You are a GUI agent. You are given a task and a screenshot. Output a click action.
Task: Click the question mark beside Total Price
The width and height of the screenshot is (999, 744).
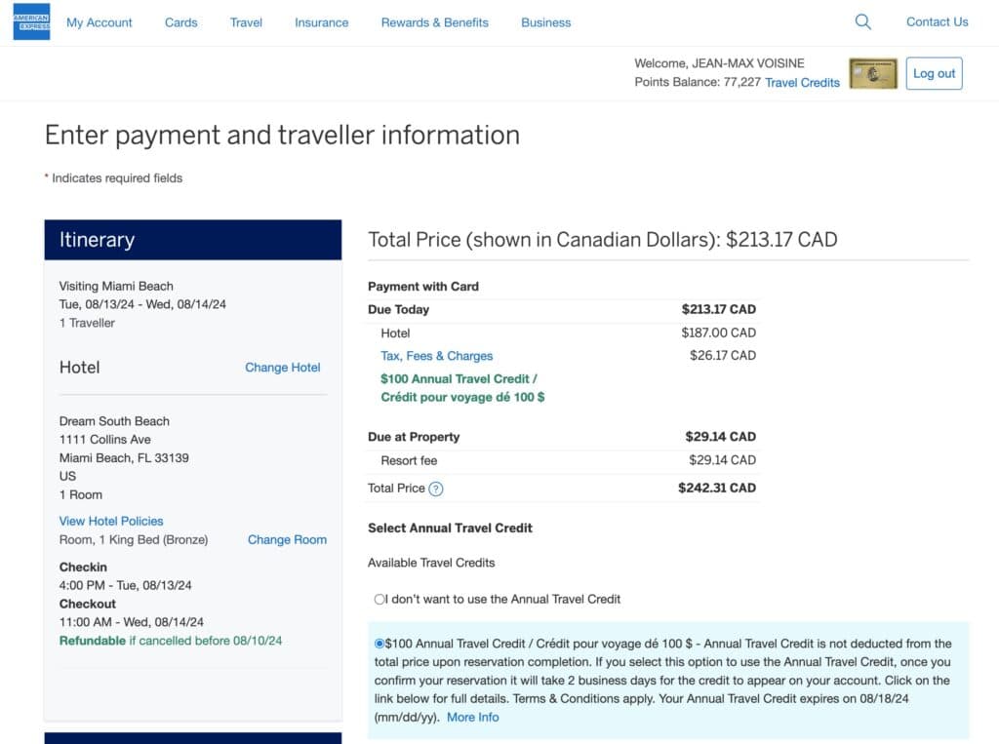(x=435, y=489)
